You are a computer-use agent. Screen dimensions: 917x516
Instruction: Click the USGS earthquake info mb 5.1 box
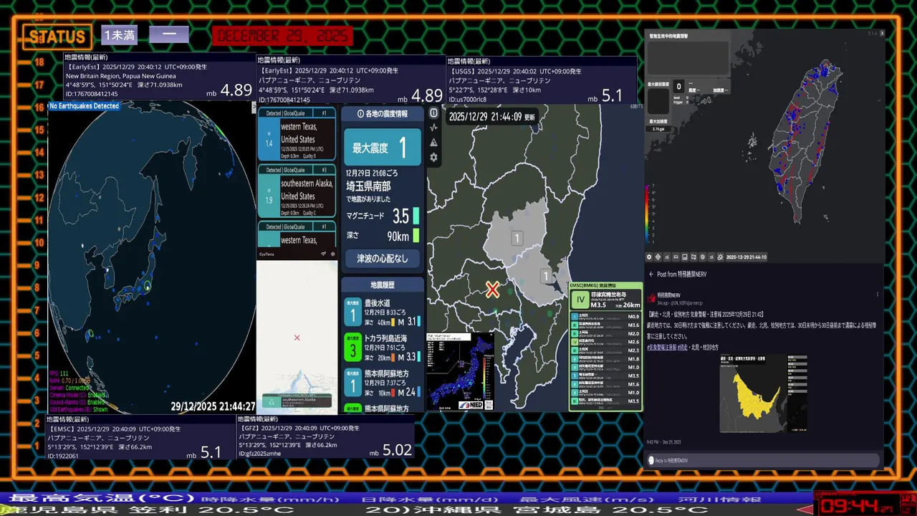(542, 81)
